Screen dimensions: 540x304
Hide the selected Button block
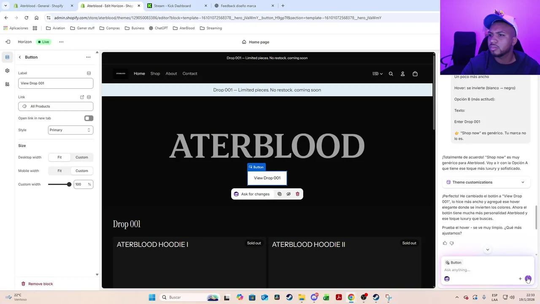pyautogui.click(x=289, y=194)
